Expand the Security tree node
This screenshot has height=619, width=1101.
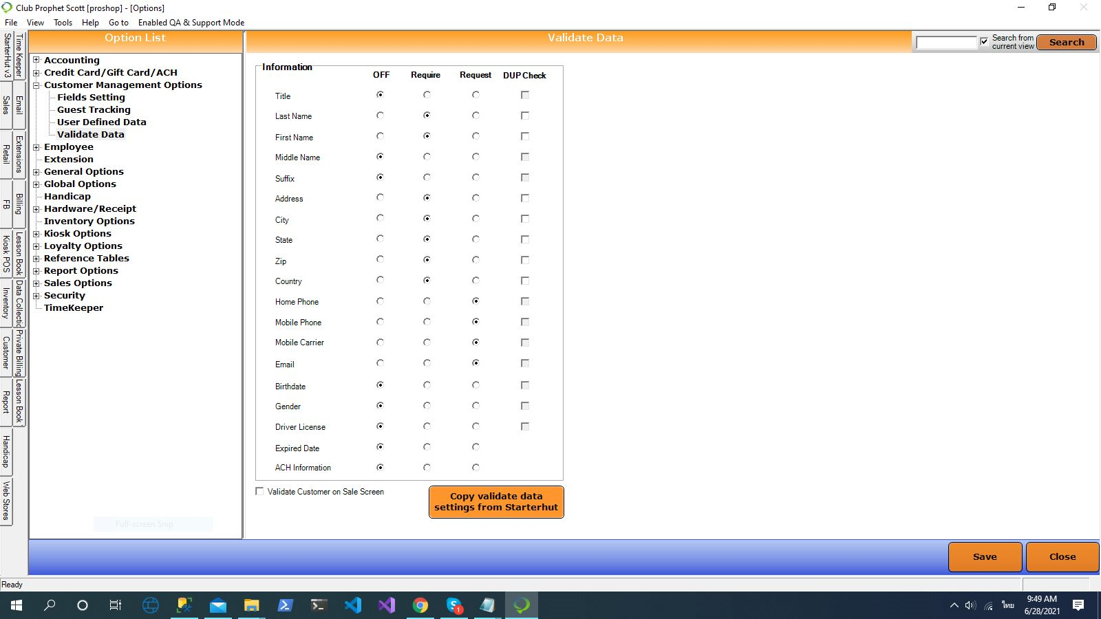(36, 296)
